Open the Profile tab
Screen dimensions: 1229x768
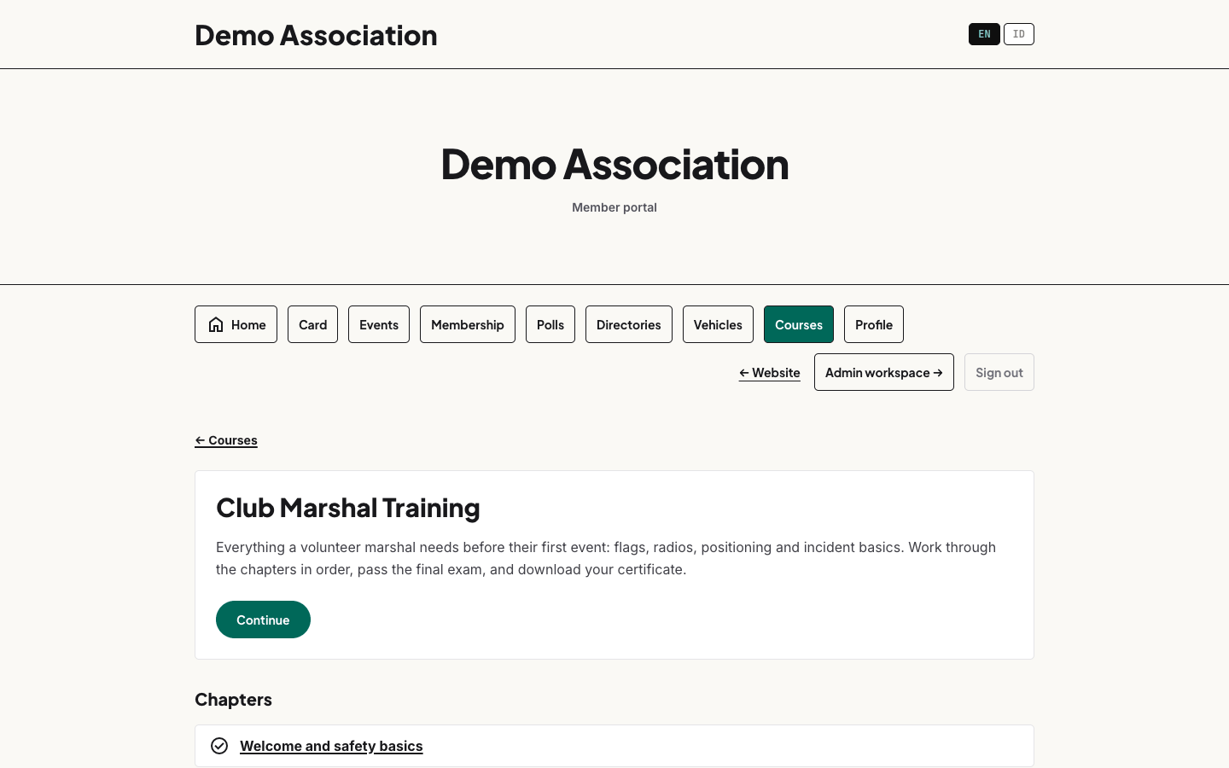(x=874, y=324)
